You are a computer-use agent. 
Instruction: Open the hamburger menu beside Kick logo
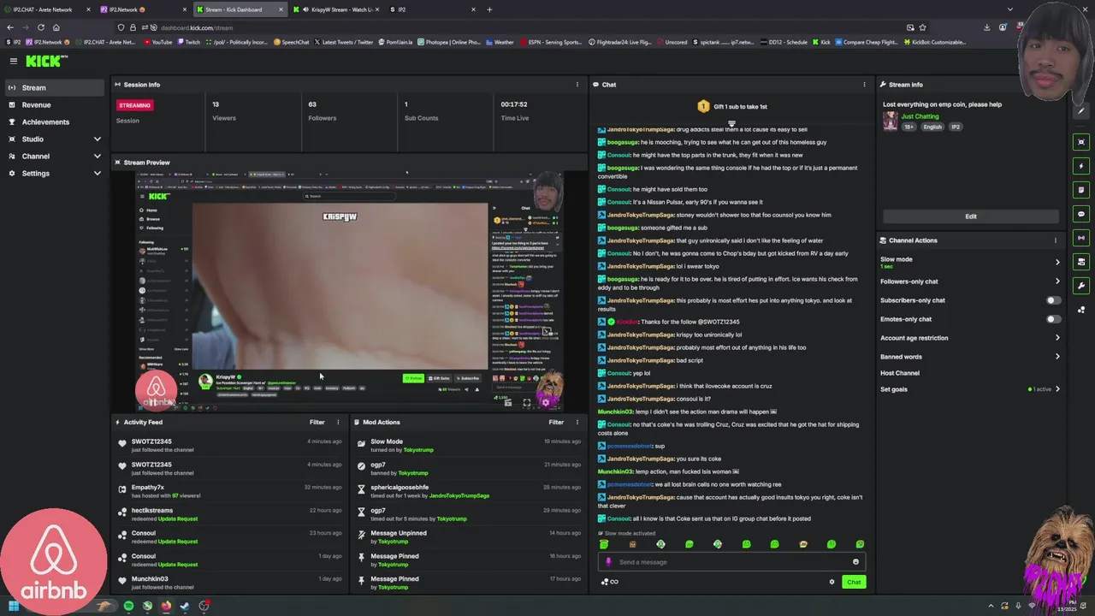point(14,61)
